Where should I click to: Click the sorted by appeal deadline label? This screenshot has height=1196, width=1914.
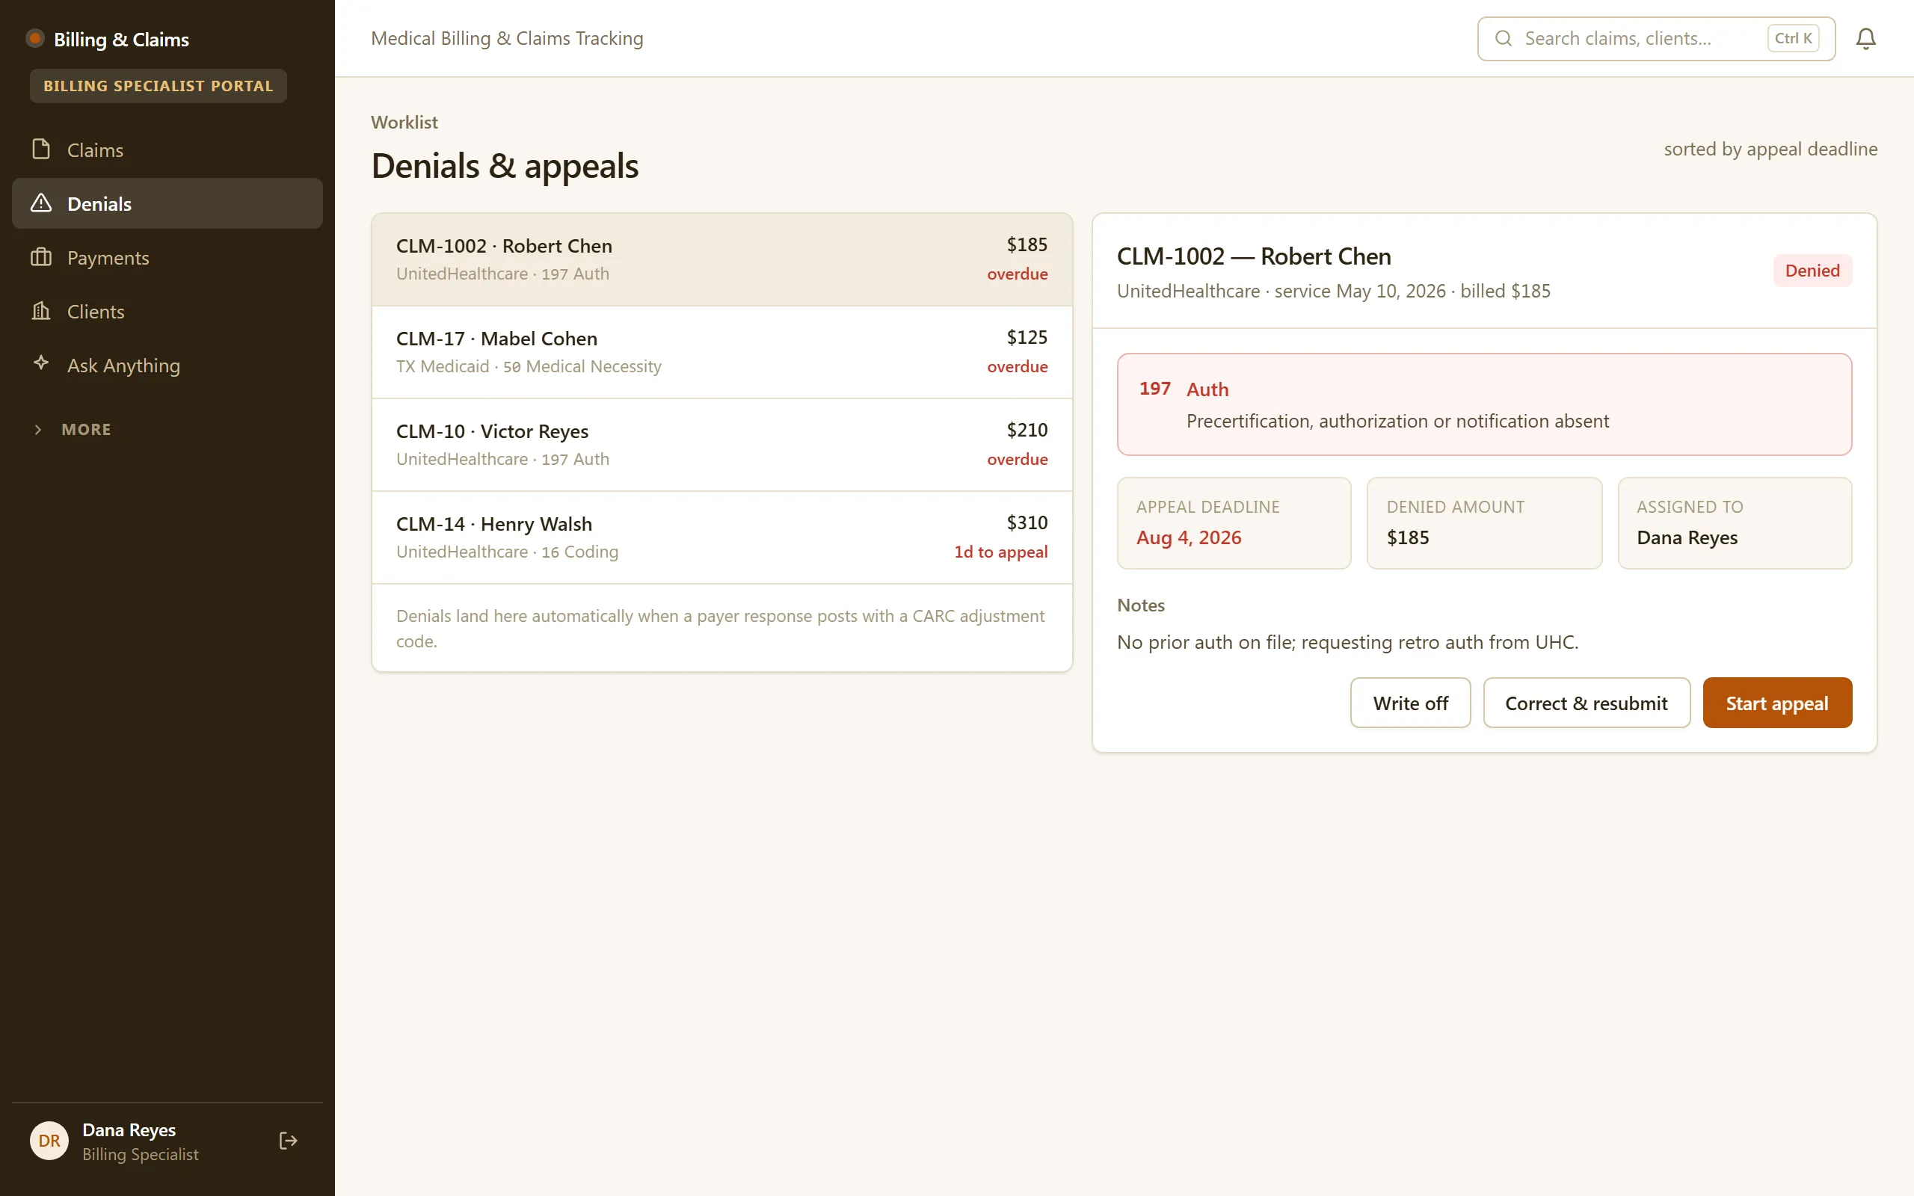pyautogui.click(x=1770, y=149)
